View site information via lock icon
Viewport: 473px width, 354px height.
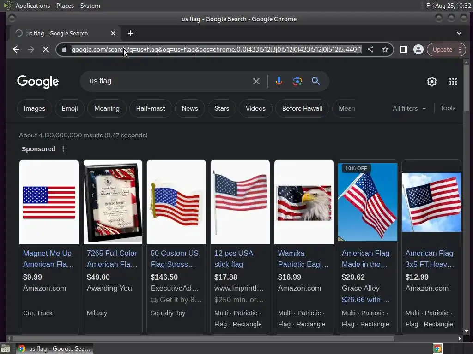click(x=64, y=49)
